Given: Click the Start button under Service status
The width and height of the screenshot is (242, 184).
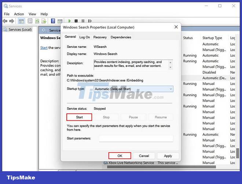Looking at the screenshot, I should click(x=79, y=117).
